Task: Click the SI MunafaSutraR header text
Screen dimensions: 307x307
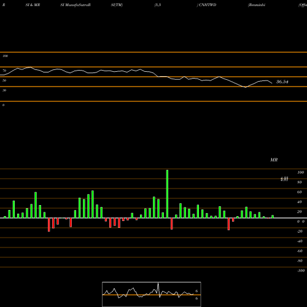Action: coord(76,5)
